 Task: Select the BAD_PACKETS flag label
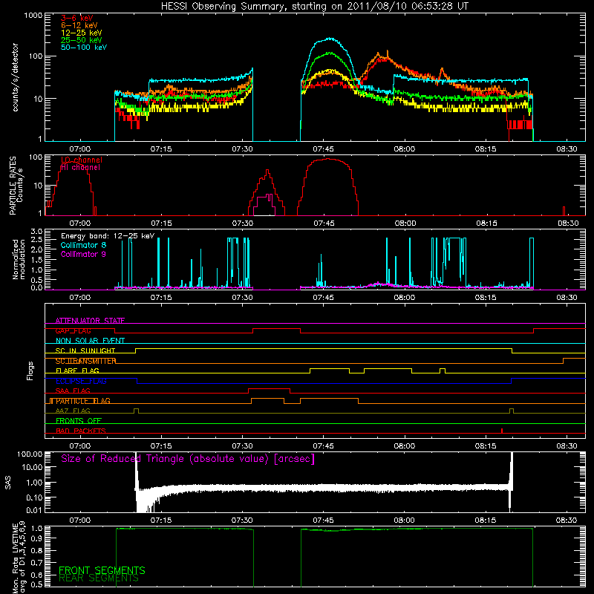tap(81, 431)
